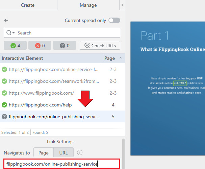
Task: Click the URL link input field
Action: [x=62, y=164]
